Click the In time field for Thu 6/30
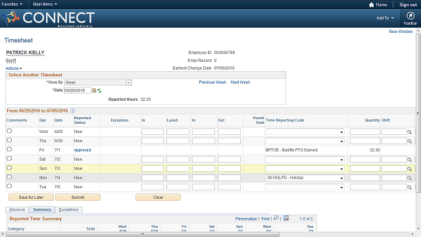 click(x=153, y=141)
